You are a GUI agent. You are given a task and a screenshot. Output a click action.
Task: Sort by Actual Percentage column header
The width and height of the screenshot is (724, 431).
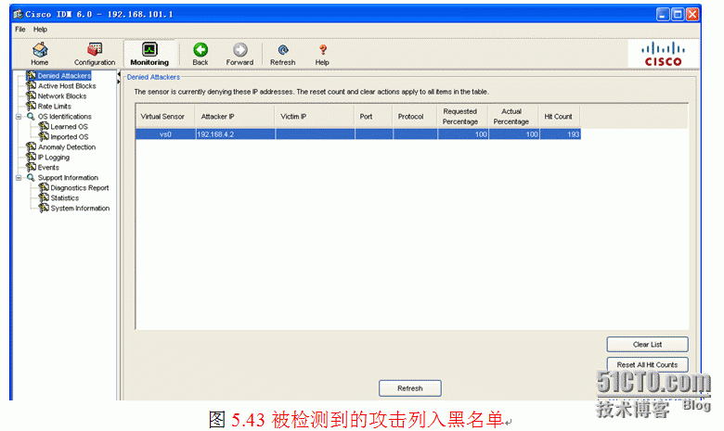coord(513,117)
